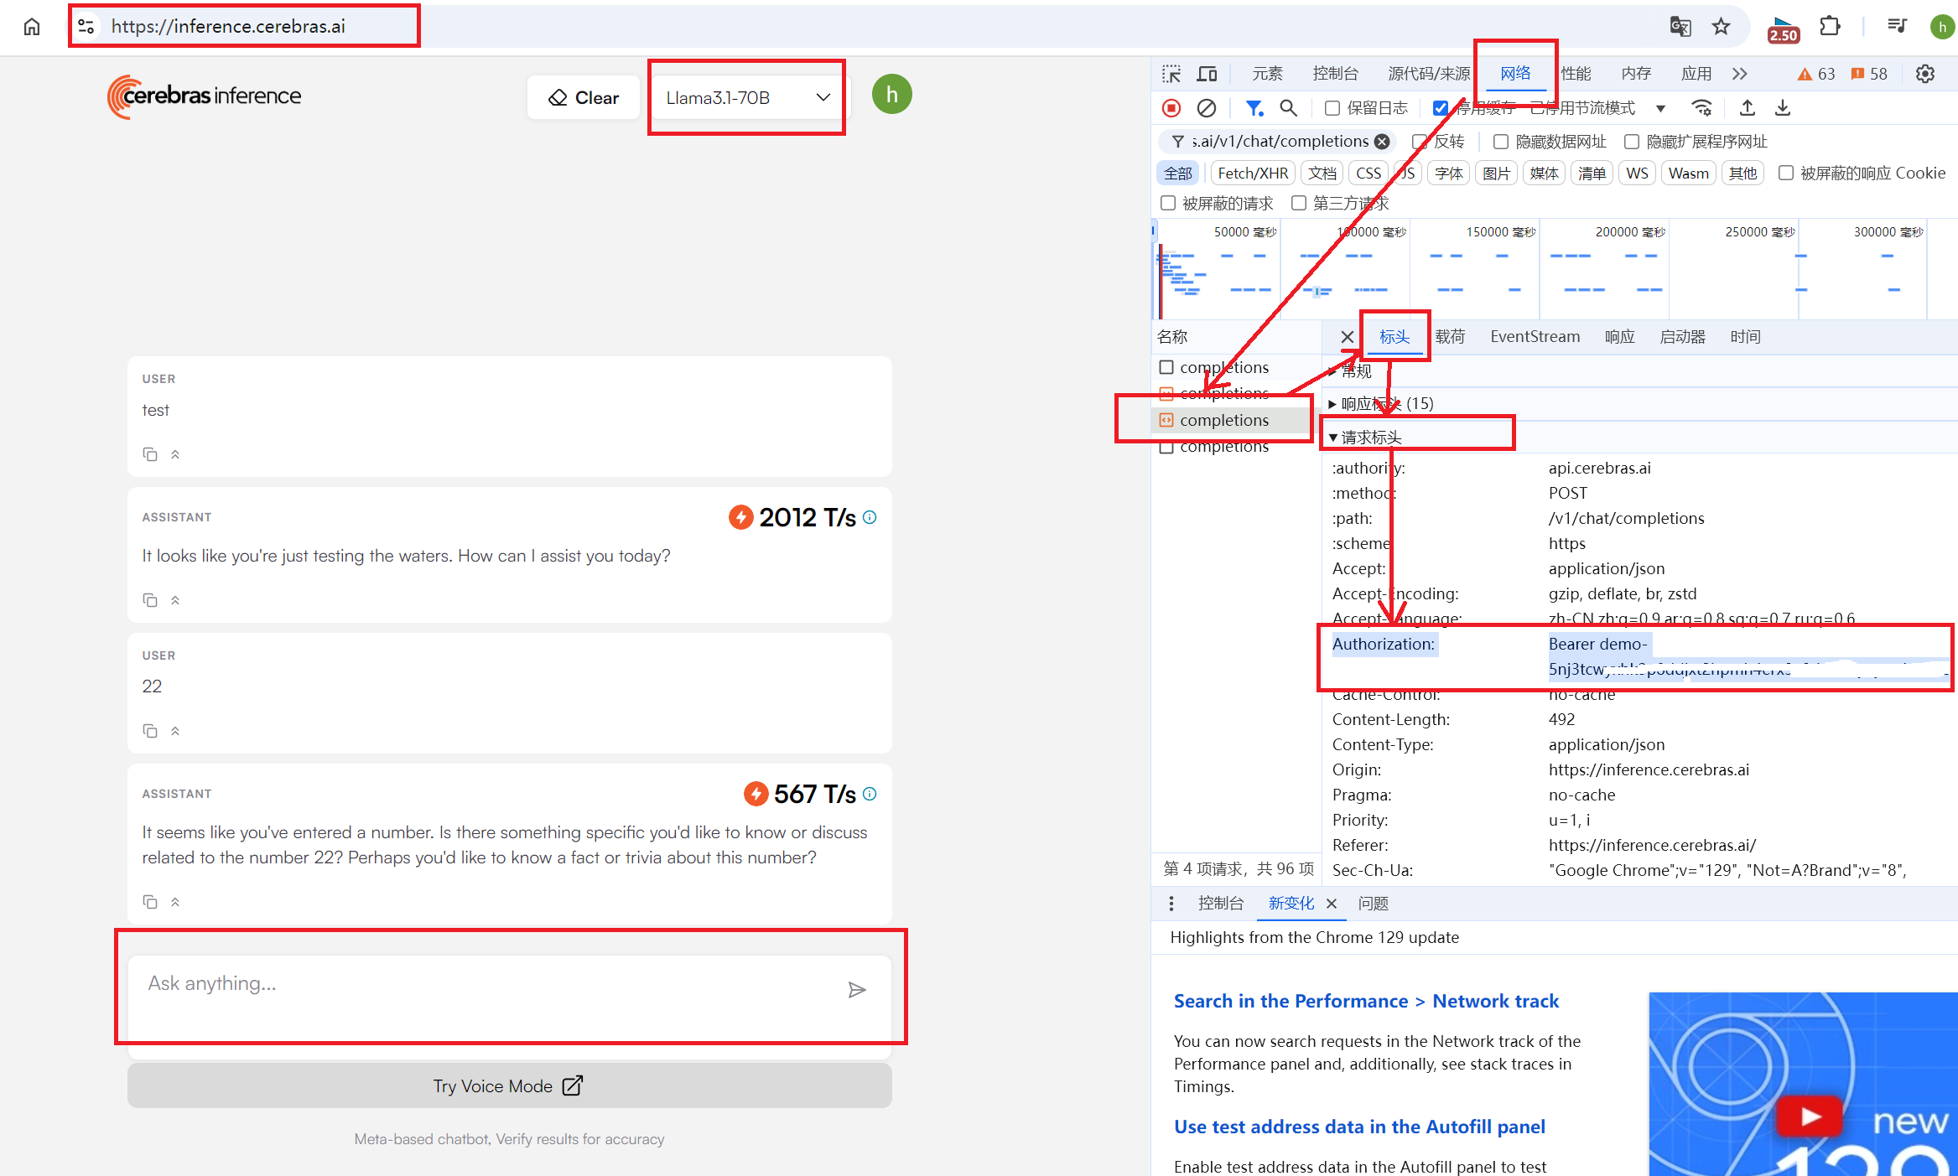Close the request details pane

tap(1348, 337)
